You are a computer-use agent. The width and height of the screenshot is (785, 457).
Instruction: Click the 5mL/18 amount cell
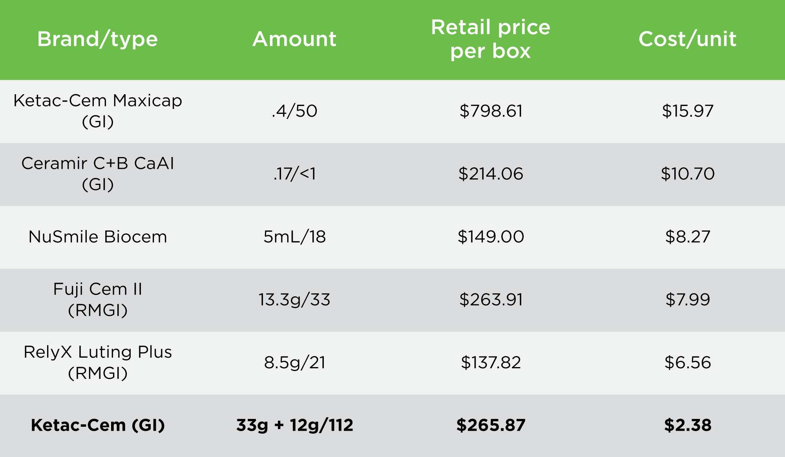coord(294,237)
